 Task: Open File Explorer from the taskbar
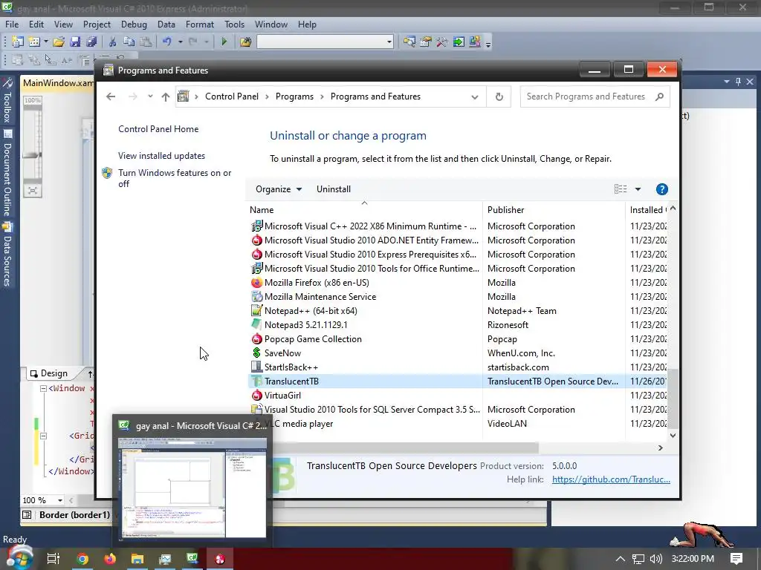pyautogui.click(x=137, y=559)
